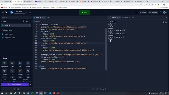Open the Shell tool icon
The height and width of the screenshot is (95, 169).
pyautogui.click(x=28, y=72)
